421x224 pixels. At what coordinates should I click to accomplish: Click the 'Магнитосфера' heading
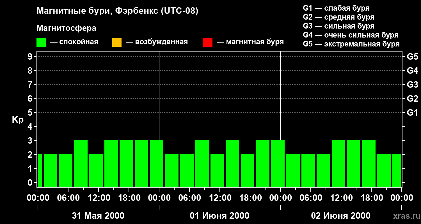pos(66,28)
